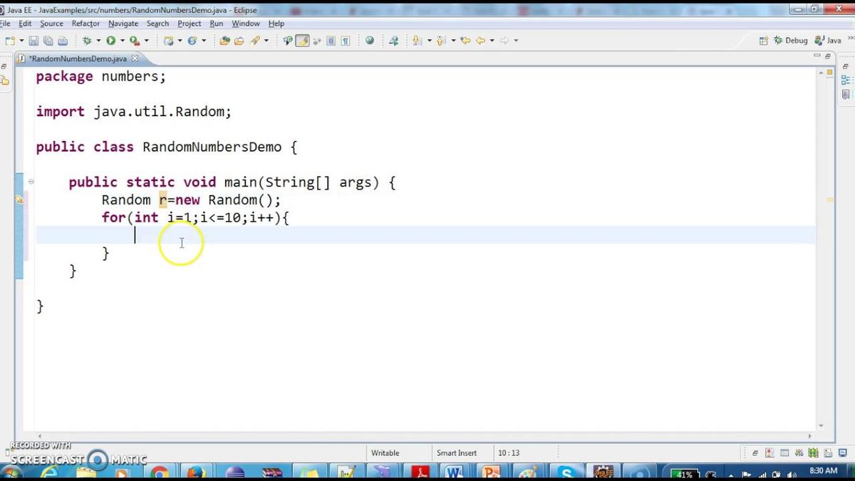Save the RandomNumbersDemo.java file
Viewport: 855px width, 481px height.
(x=32, y=41)
